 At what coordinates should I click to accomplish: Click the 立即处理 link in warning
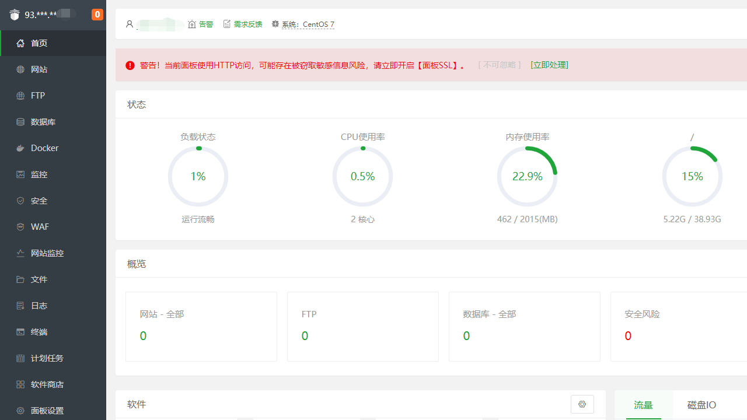[x=549, y=65]
